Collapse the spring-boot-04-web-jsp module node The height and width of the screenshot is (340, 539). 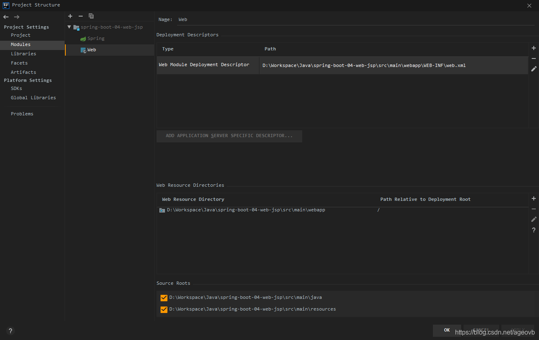pyautogui.click(x=69, y=27)
